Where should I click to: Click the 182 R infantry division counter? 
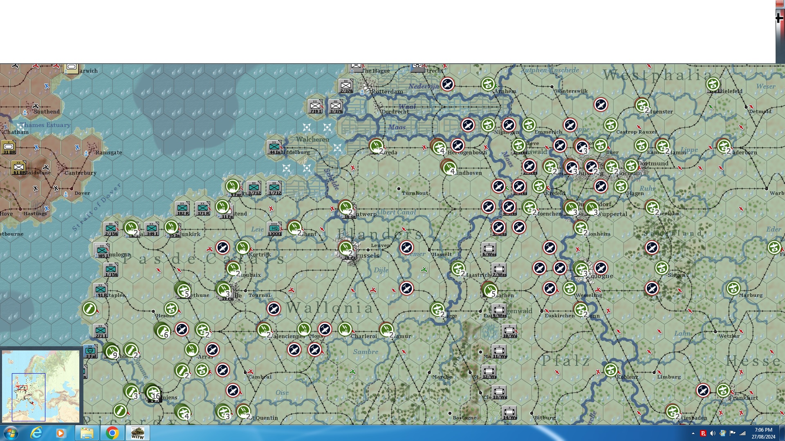(182, 208)
